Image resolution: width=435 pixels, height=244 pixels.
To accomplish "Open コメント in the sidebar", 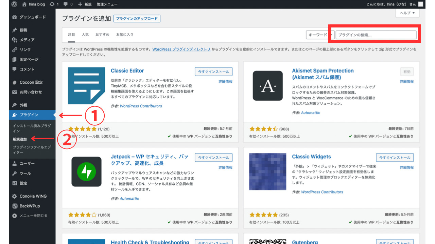I will point(32,69).
